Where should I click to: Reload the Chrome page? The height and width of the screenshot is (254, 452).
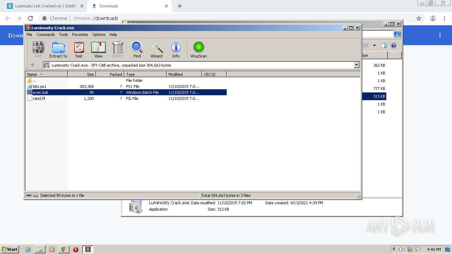point(30,18)
